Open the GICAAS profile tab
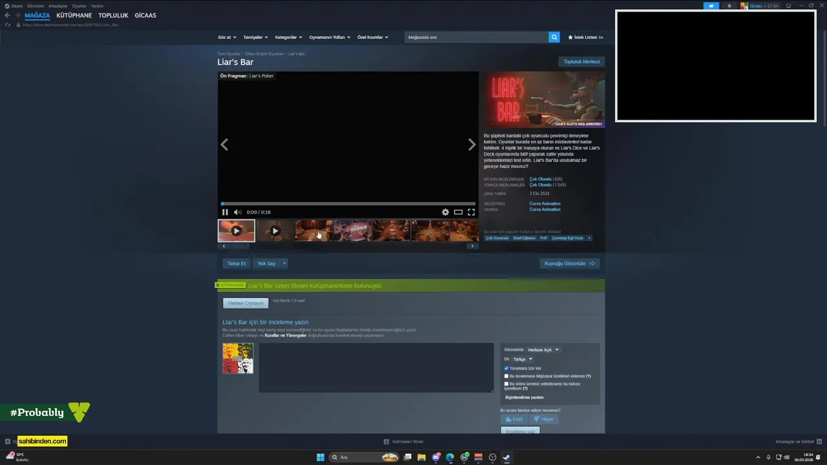The image size is (827, 465). 145,15
